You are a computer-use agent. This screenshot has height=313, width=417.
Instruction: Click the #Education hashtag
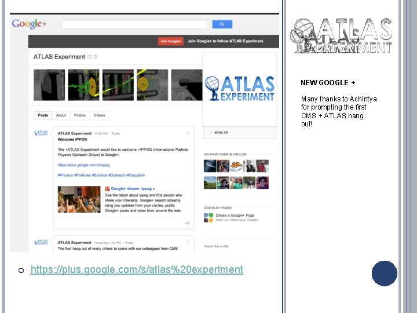point(136,175)
